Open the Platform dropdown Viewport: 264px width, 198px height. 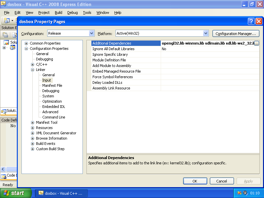click(x=206, y=33)
